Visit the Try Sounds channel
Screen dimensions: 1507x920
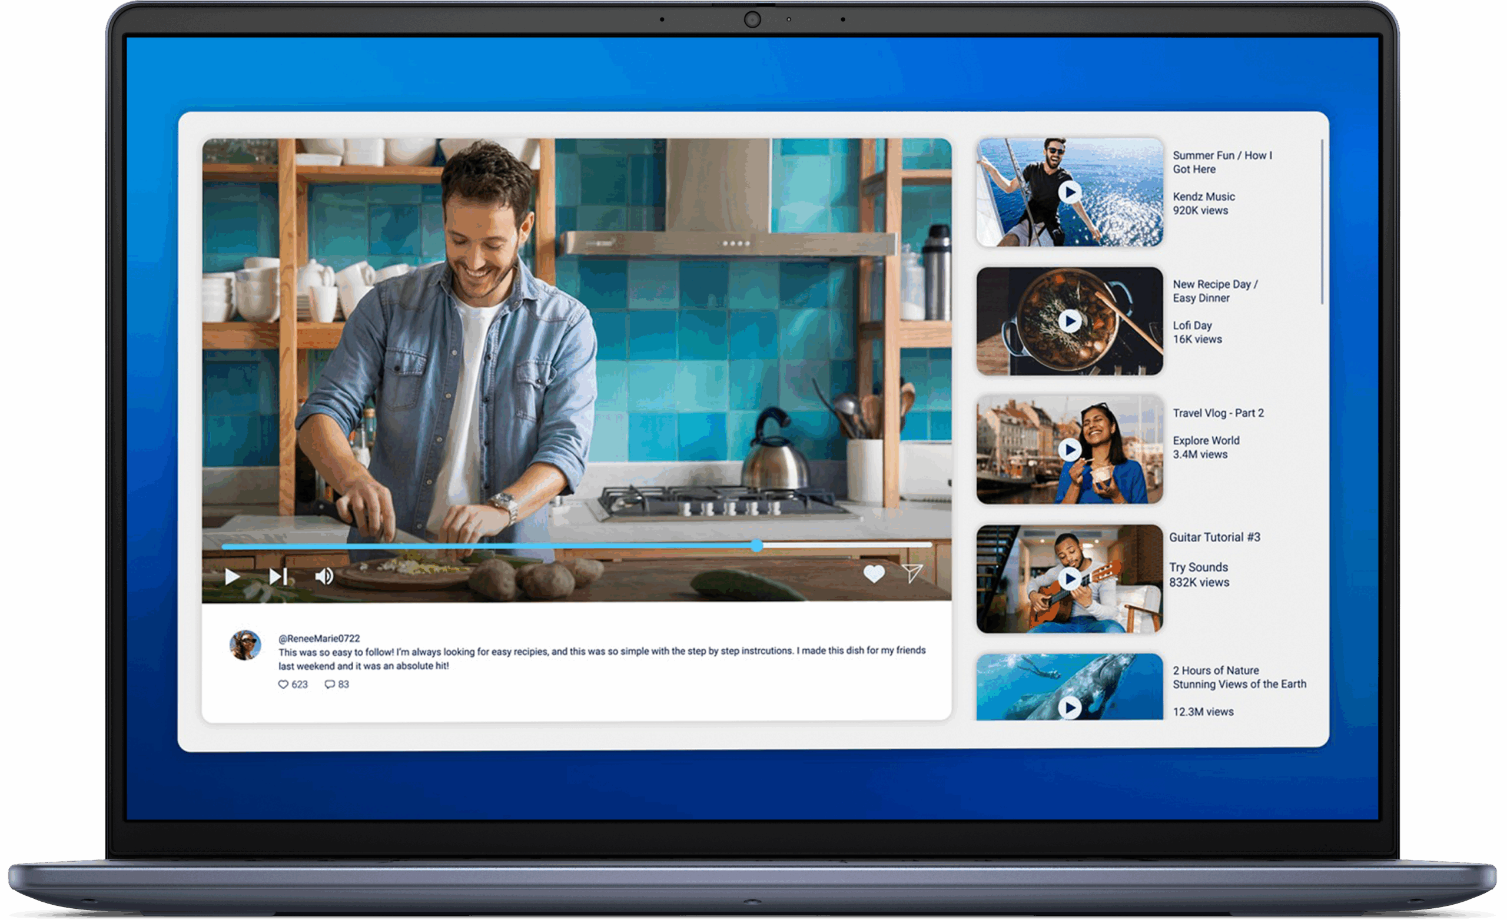1199,567
